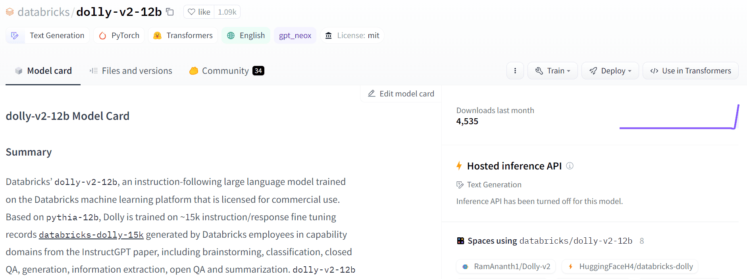
Task: Select the License: mit tag
Action: pos(352,35)
